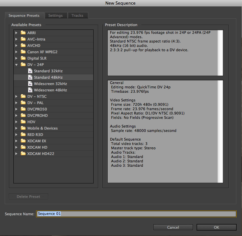Screen dimensions: 242x236
Task: Click the General settings details scrollbar
Action: coord(220,132)
